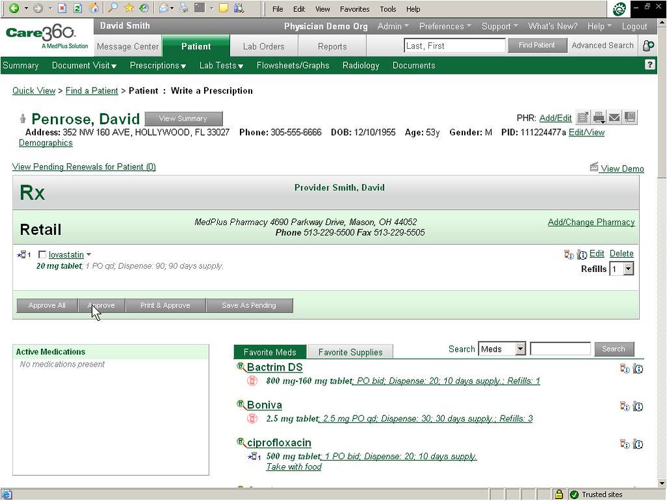Viewport: 667px width, 501px height.
Task: Open the Prescriptions dropdown menu
Action: [157, 65]
